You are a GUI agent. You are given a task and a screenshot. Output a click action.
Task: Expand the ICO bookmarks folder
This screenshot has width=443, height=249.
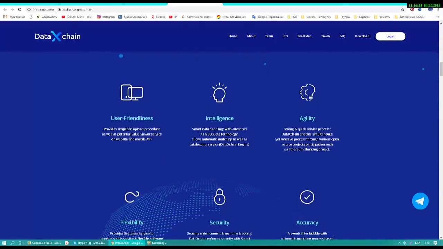point(292,17)
